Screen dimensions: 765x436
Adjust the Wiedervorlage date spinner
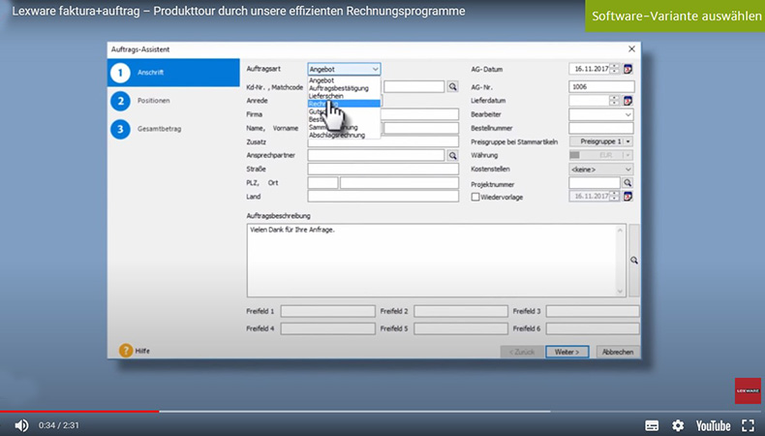615,197
